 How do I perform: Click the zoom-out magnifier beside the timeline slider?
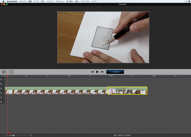(x=7, y=135)
